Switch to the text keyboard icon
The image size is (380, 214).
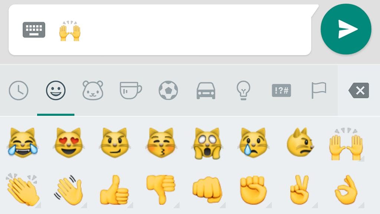coord(34,30)
